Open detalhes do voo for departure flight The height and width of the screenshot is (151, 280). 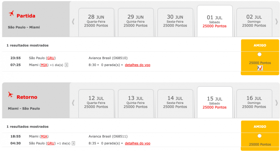(x=138, y=65)
